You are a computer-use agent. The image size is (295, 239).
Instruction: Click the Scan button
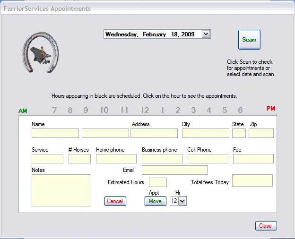(x=249, y=40)
